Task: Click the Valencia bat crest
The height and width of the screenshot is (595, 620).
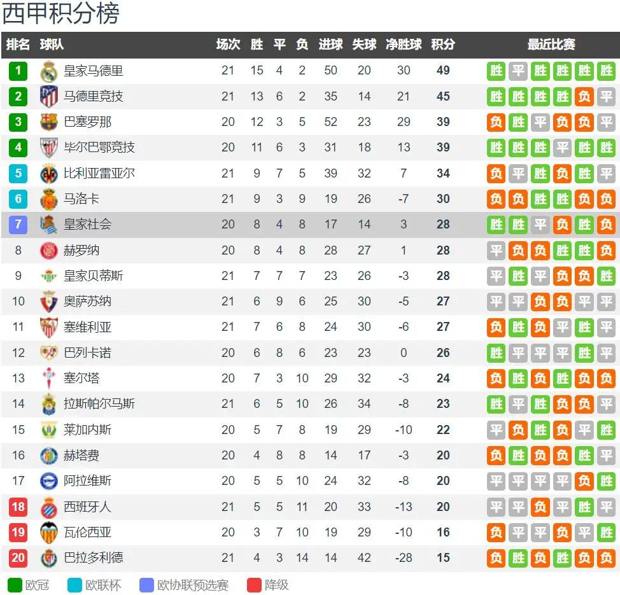Action: pyautogui.click(x=49, y=533)
